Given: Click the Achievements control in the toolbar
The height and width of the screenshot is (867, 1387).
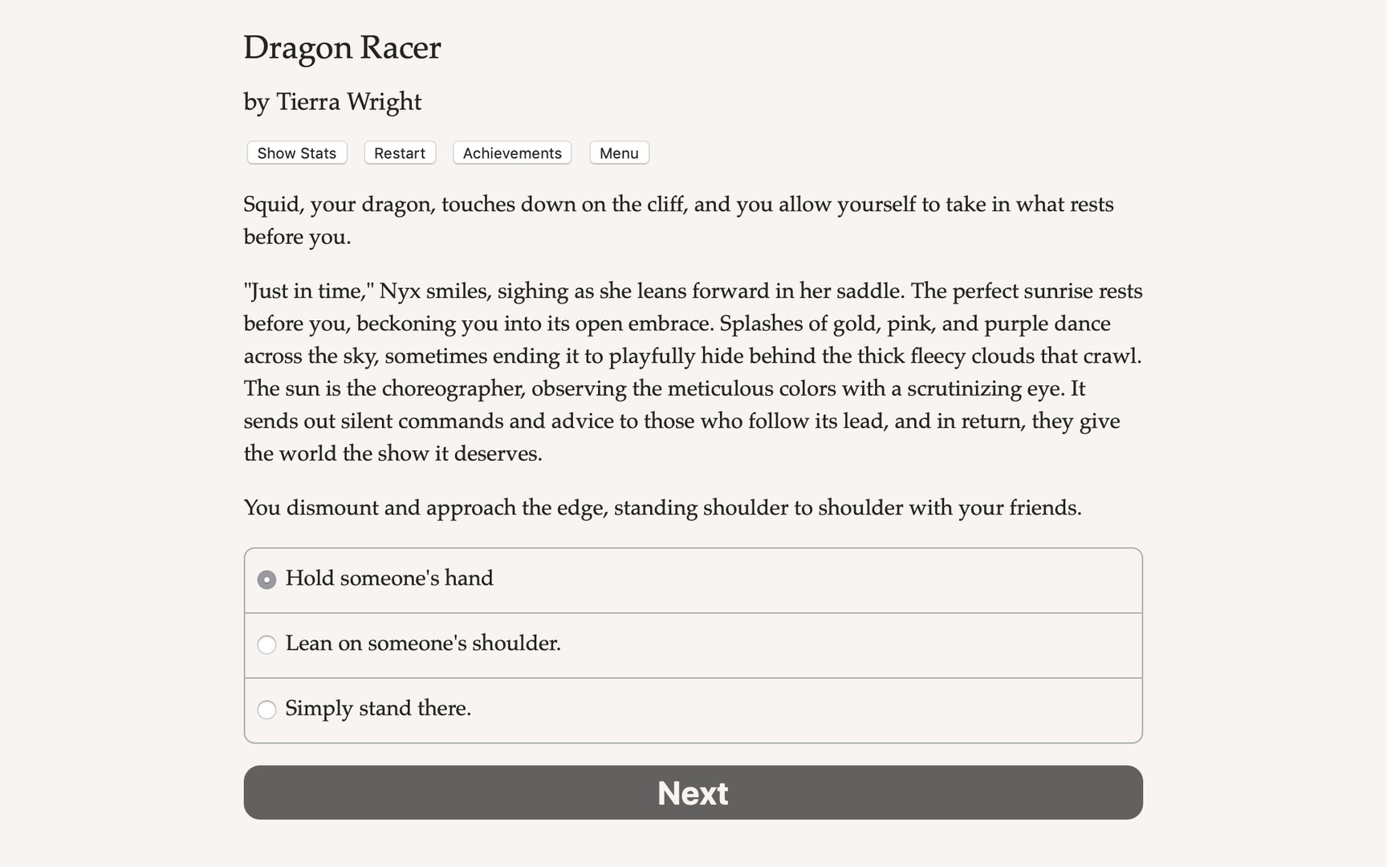Looking at the screenshot, I should point(511,153).
